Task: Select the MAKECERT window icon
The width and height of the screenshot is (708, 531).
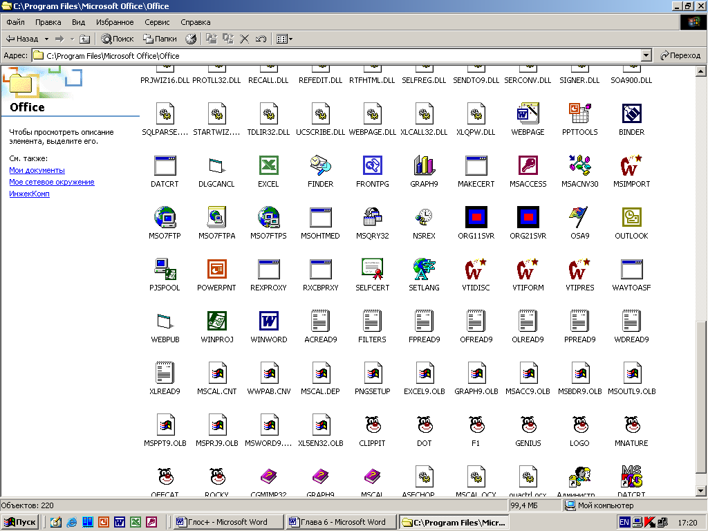Action: pyautogui.click(x=476, y=166)
